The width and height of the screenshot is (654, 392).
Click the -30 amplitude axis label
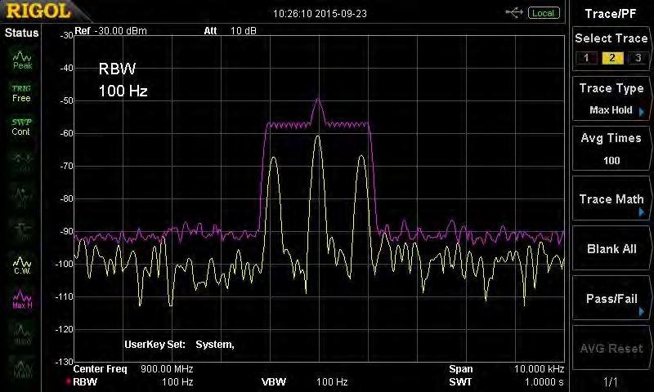(66, 35)
